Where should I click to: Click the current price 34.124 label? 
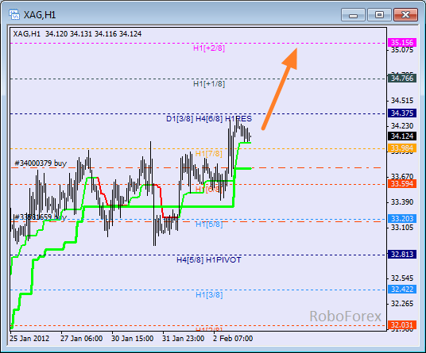point(402,136)
